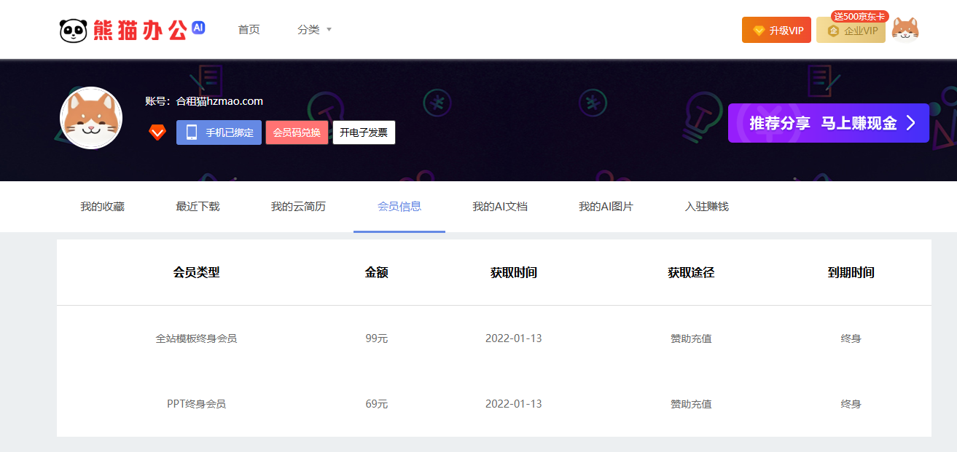This screenshot has width=957, height=452.
Task: Click the diamond icon in 升级VIP
Action: (759, 31)
